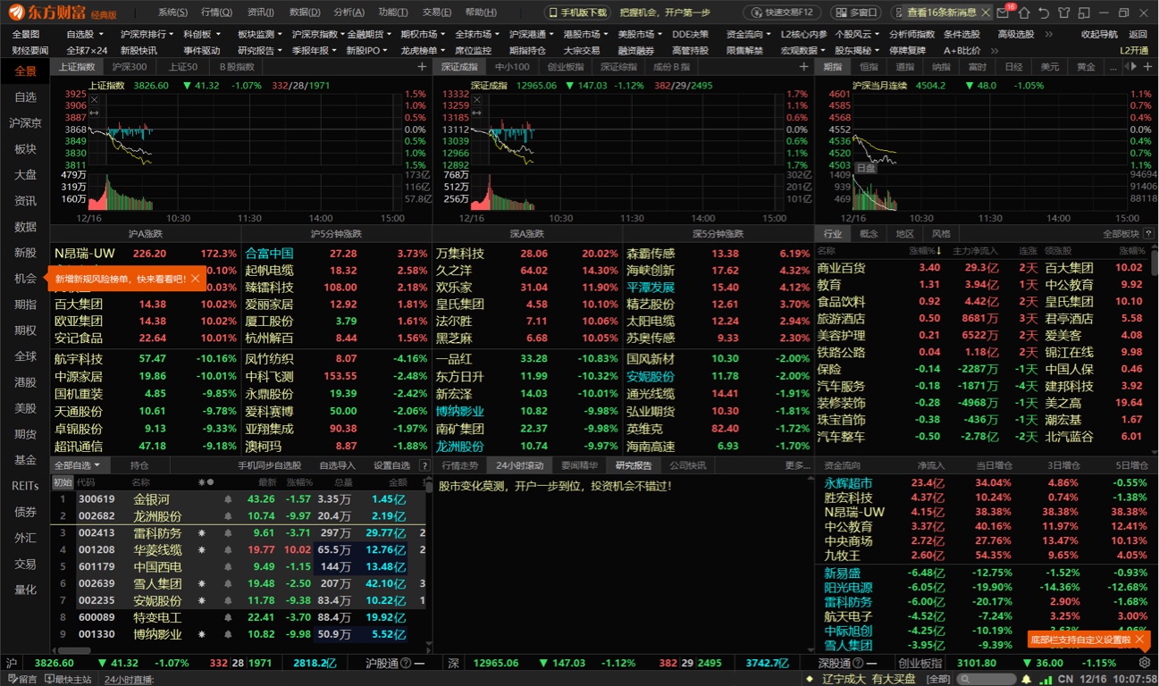Click 手机同步自选股 link
The image size is (1159, 686).
270,465
